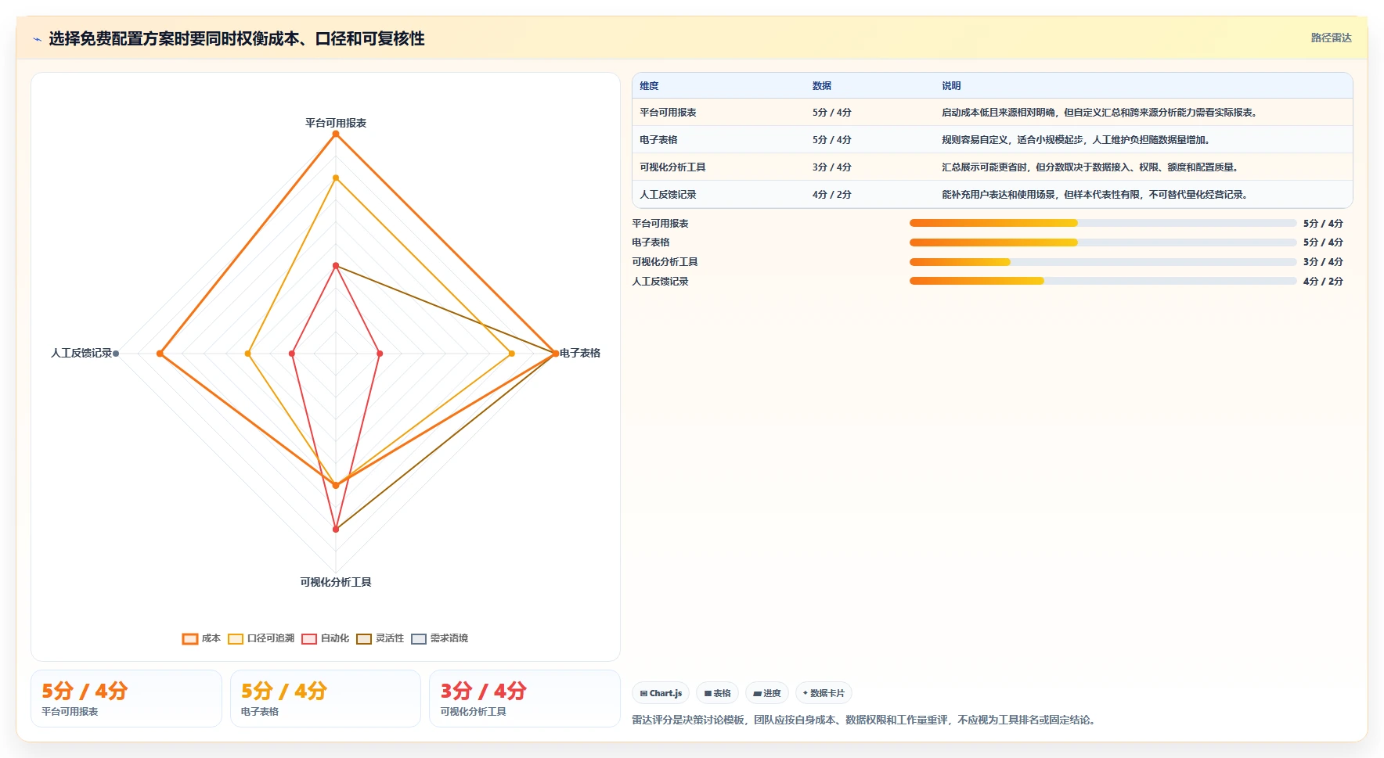Click the 维度 column header
Viewport: 1384px width, 758px height.
(x=649, y=86)
